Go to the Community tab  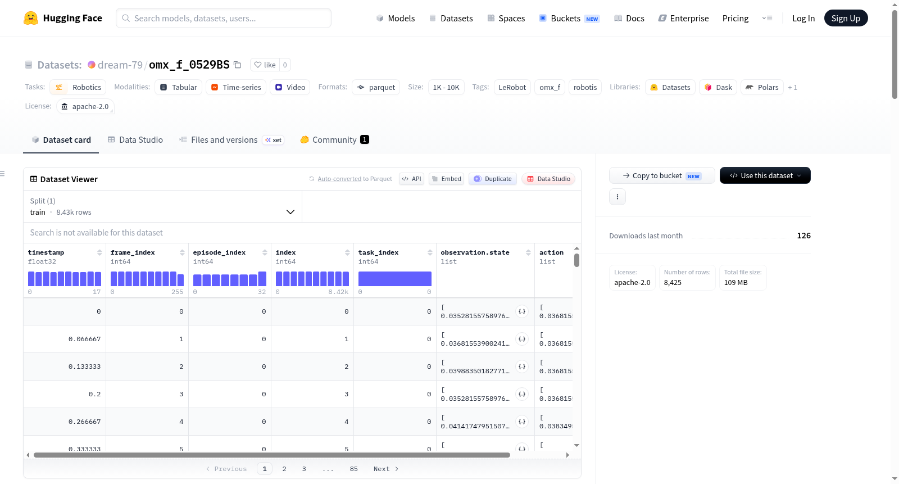pyautogui.click(x=334, y=140)
